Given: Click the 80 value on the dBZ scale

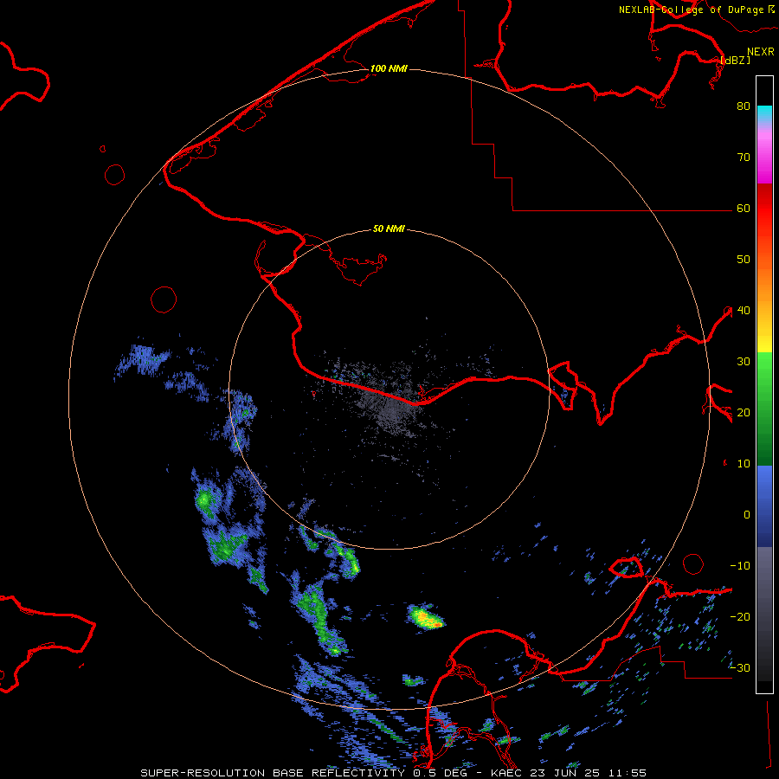Looking at the screenshot, I should pyautogui.click(x=744, y=106).
